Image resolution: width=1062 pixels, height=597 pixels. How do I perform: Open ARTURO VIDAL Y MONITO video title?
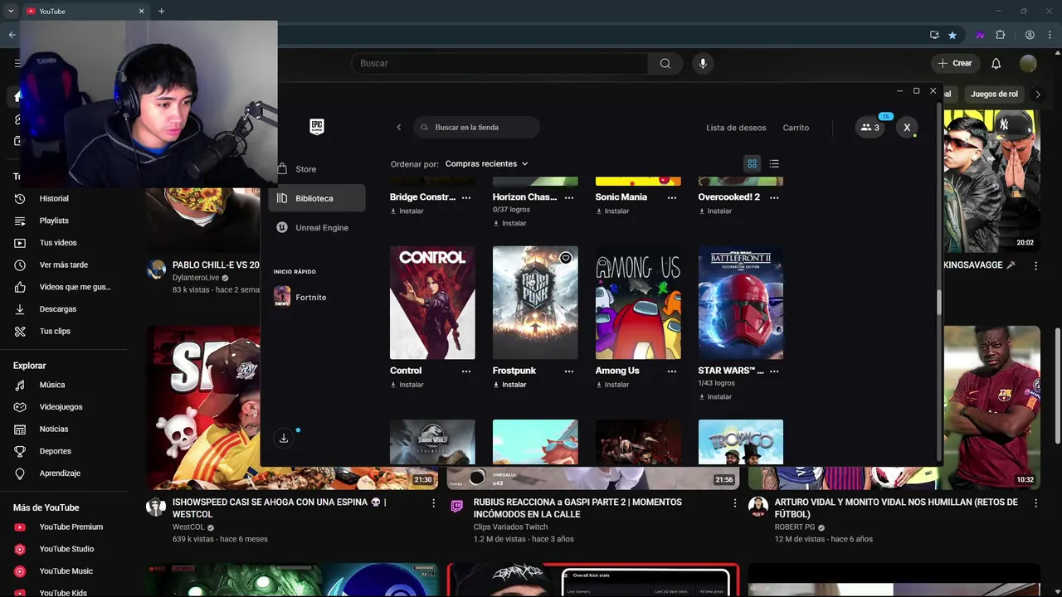click(896, 508)
